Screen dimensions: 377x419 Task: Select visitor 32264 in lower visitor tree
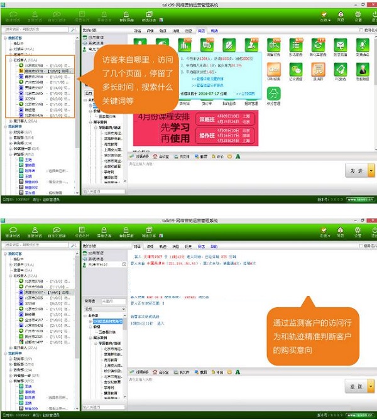tap(45, 303)
